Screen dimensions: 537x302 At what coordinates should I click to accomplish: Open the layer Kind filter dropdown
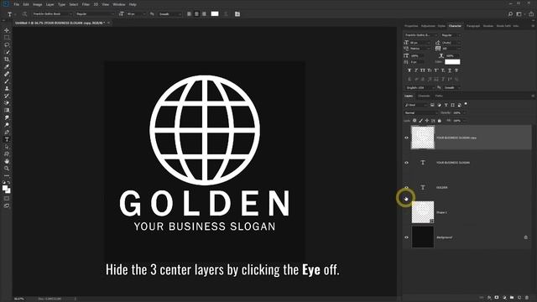pyautogui.click(x=416, y=105)
